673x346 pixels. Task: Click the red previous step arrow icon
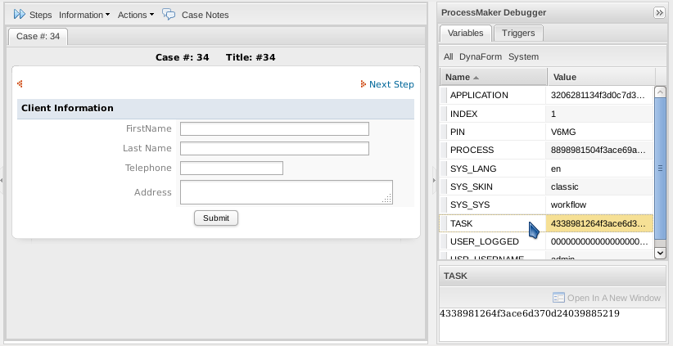pyautogui.click(x=20, y=83)
